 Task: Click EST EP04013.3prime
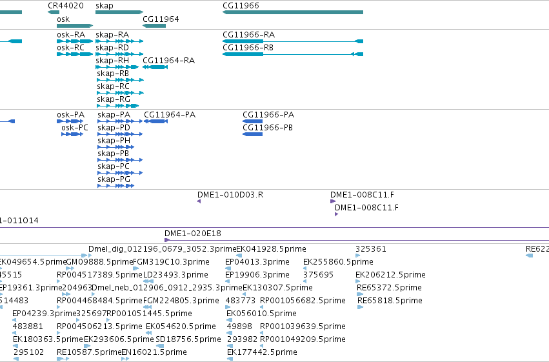[x=228, y=268]
